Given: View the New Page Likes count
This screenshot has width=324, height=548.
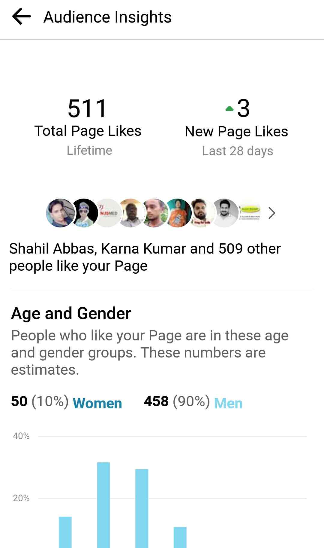Looking at the screenshot, I should coord(243,108).
